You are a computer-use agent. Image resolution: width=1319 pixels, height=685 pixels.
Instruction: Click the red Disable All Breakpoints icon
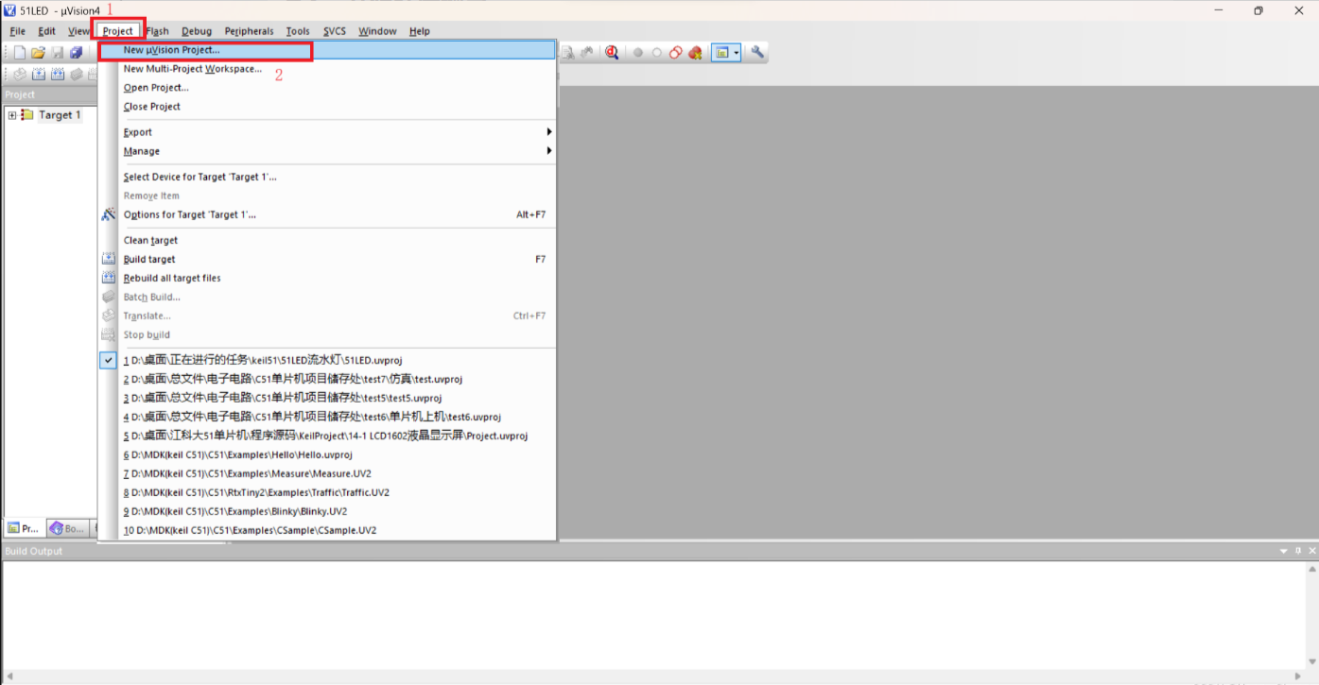pos(675,53)
